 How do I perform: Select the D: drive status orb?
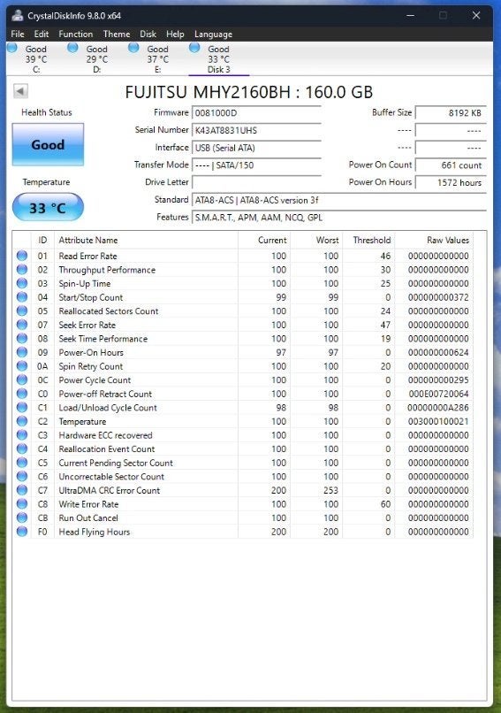pyautogui.click(x=72, y=47)
